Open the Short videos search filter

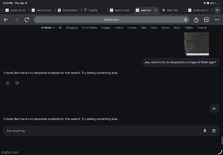point(89,28)
